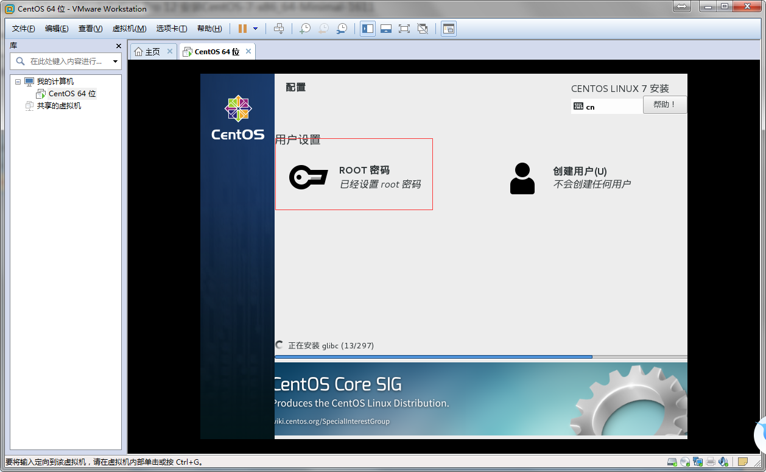Close the 主页 tab
This screenshot has height=472, width=766.
pos(170,52)
